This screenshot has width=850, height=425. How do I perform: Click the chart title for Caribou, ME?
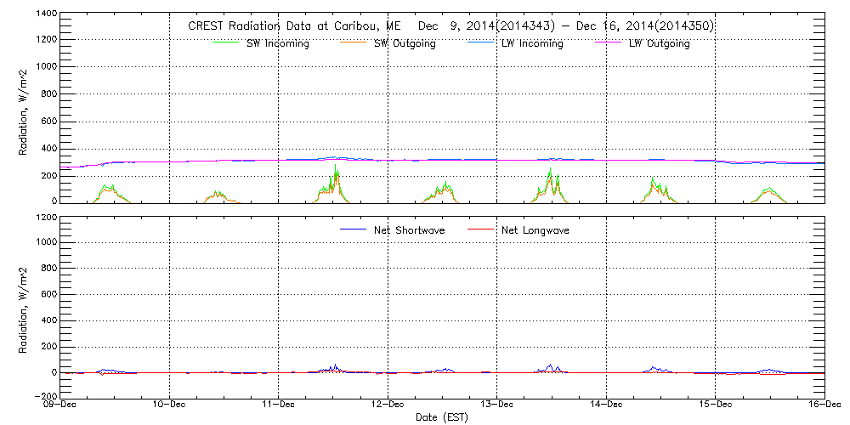450,26
